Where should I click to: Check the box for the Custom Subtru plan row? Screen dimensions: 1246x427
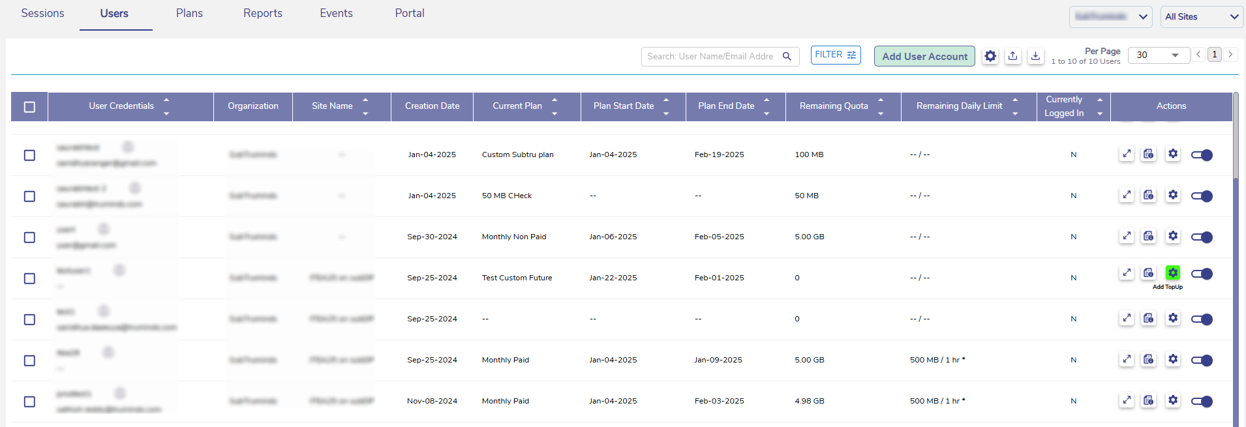(29, 155)
